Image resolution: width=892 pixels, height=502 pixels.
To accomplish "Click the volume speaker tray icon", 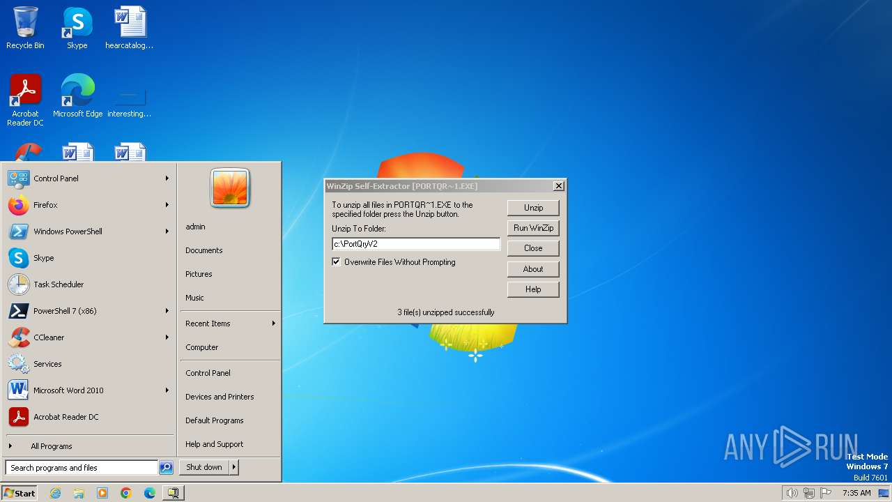I will 792,493.
